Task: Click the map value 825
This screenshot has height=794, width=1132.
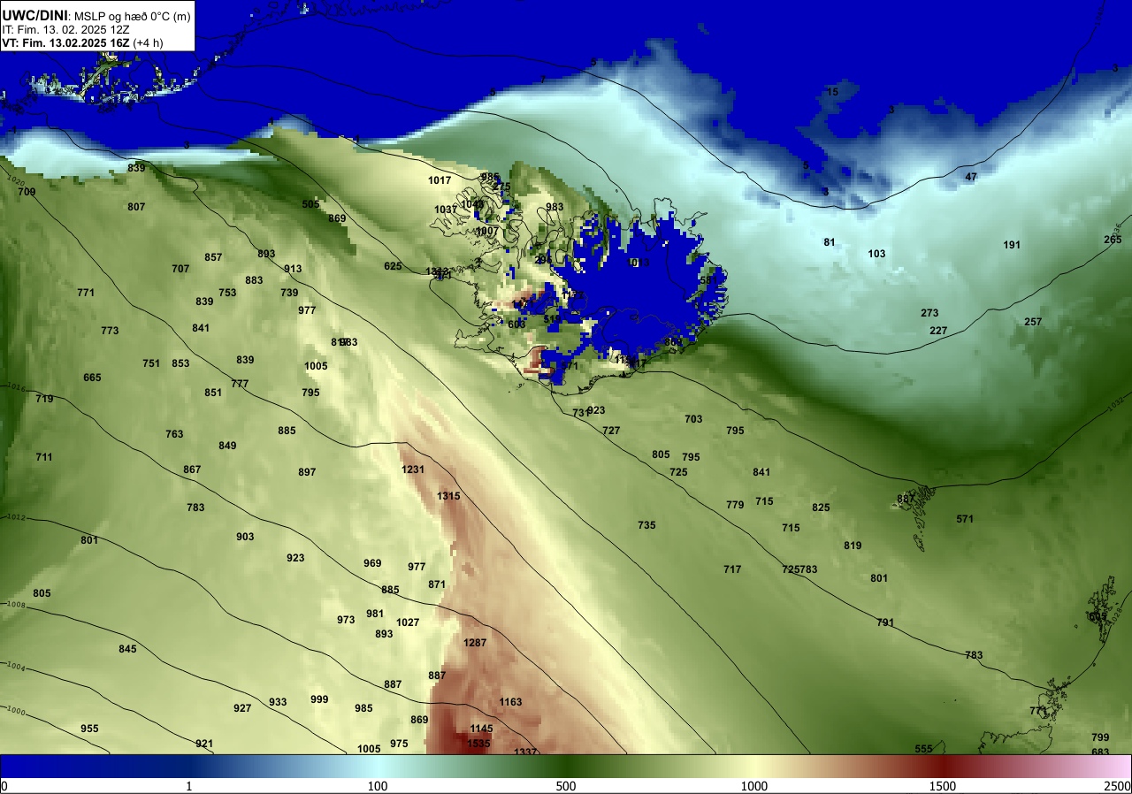Action: click(821, 508)
